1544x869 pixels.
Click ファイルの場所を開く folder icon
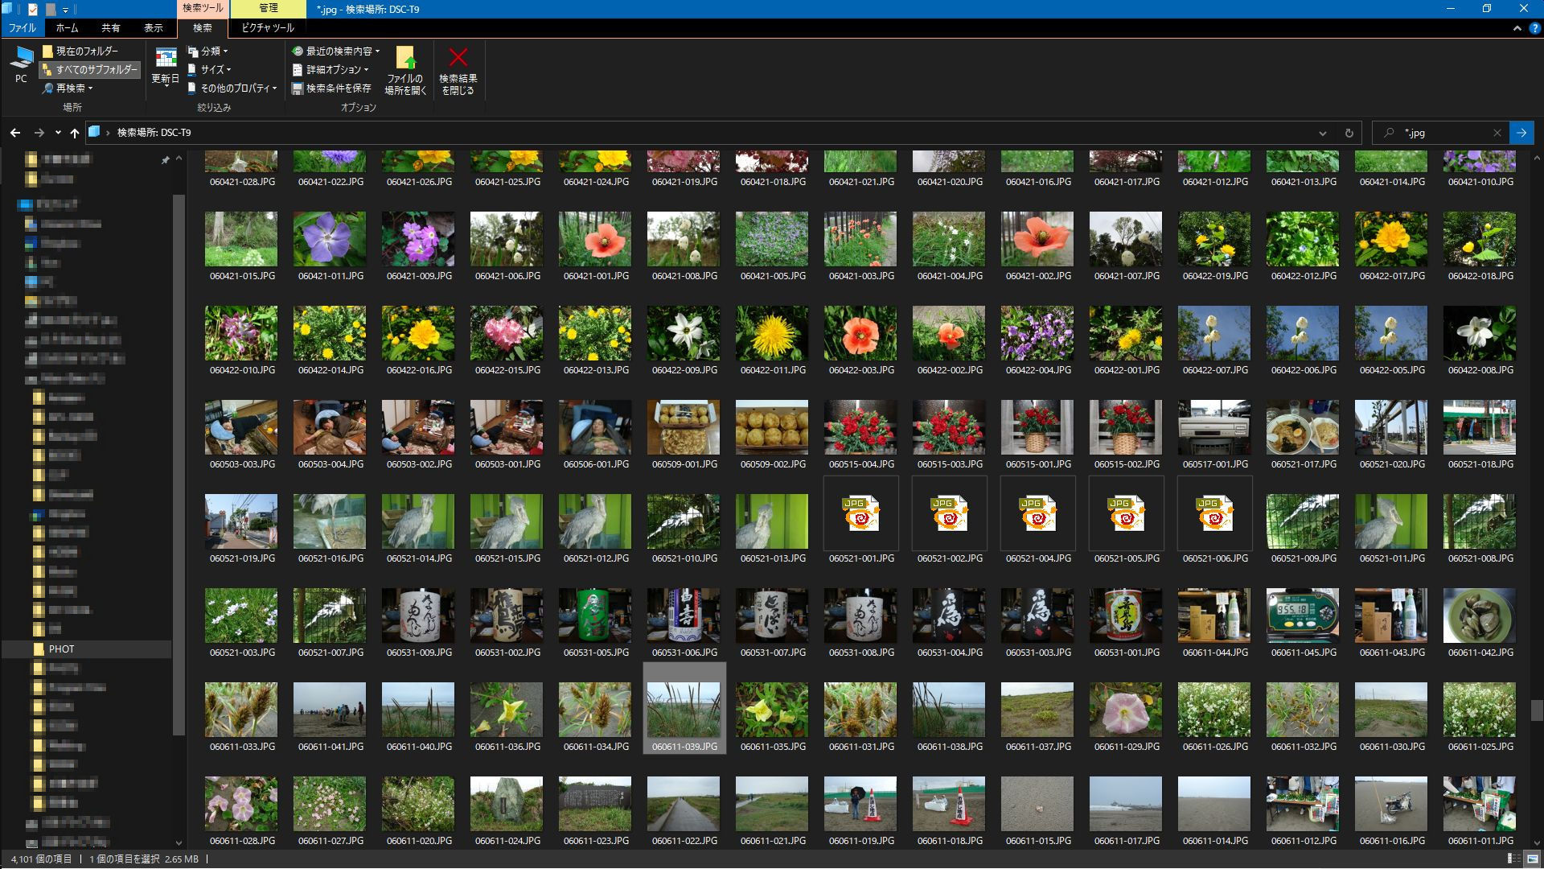[x=405, y=58]
